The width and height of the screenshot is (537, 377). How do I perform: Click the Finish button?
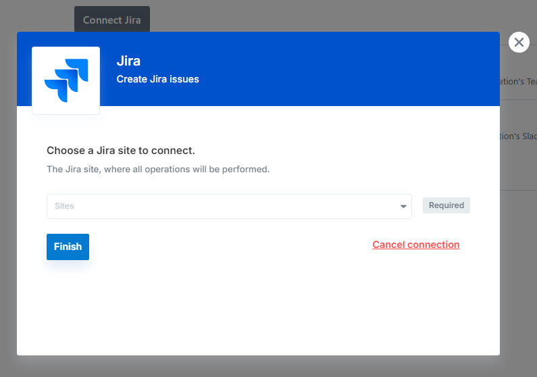tap(68, 247)
